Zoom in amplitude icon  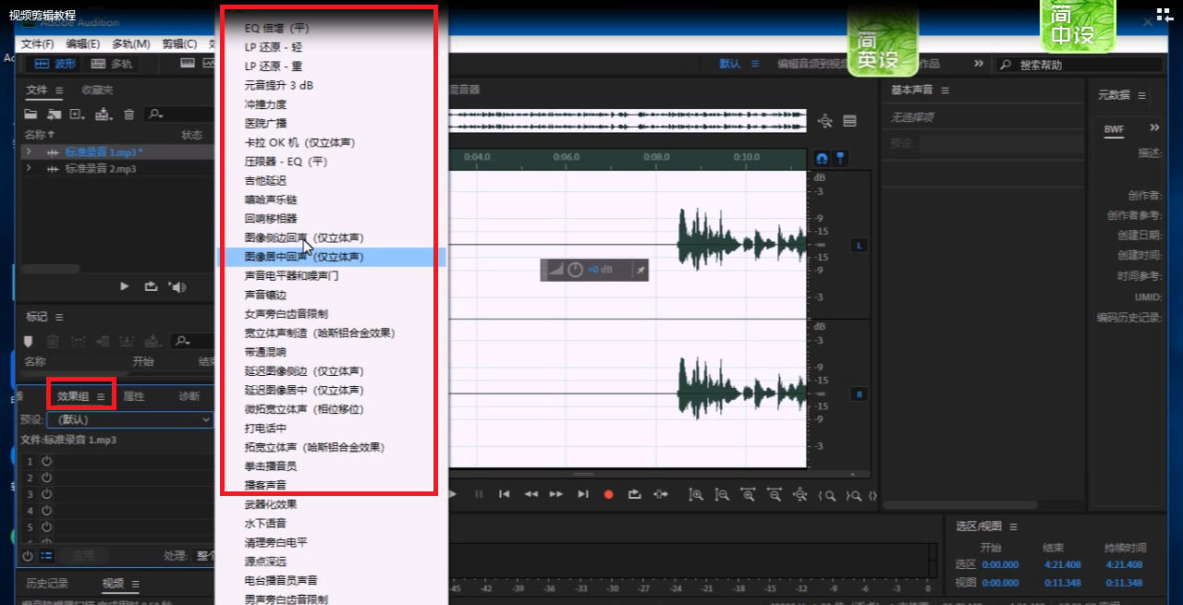tap(696, 495)
